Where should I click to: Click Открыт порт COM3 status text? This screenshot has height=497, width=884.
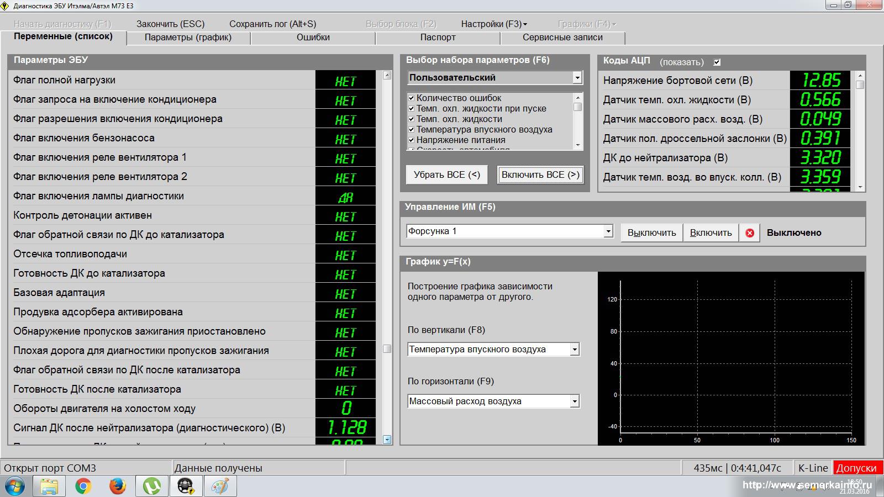coord(50,468)
